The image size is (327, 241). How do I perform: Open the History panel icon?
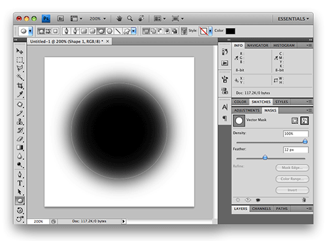[x=225, y=52]
